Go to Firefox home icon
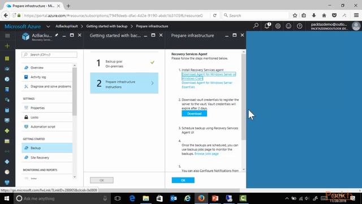The image size is (362, 204). tap(324, 15)
